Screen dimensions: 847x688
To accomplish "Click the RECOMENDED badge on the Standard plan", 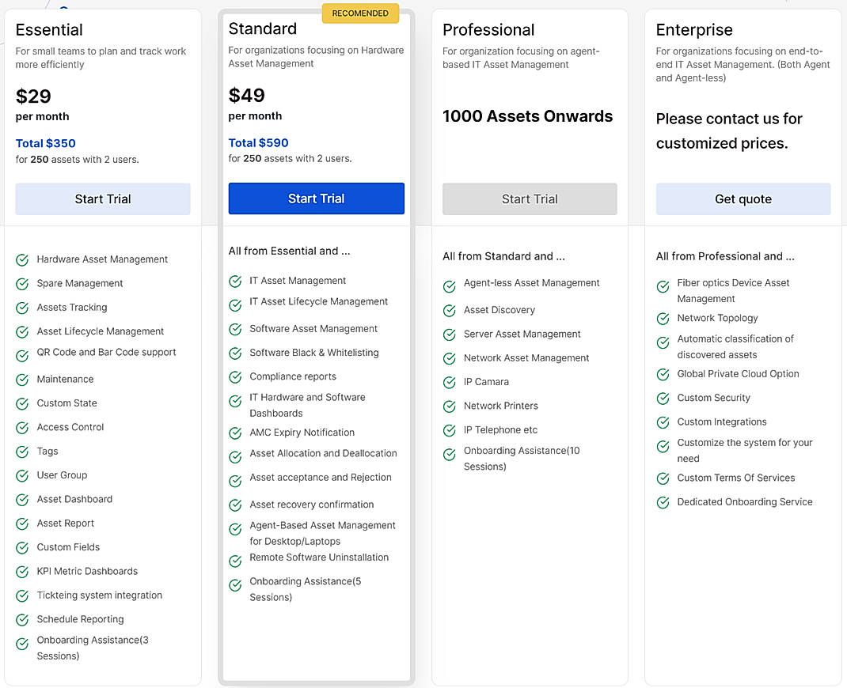I will coord(360,13).
